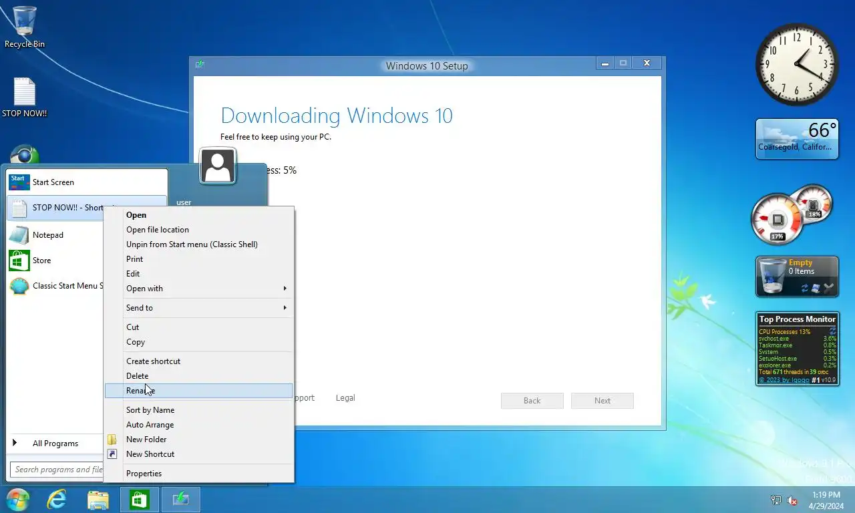Screen dimensions: 855x513
Task: Open File Explorer from the taskbar
Action: [98, 500]
